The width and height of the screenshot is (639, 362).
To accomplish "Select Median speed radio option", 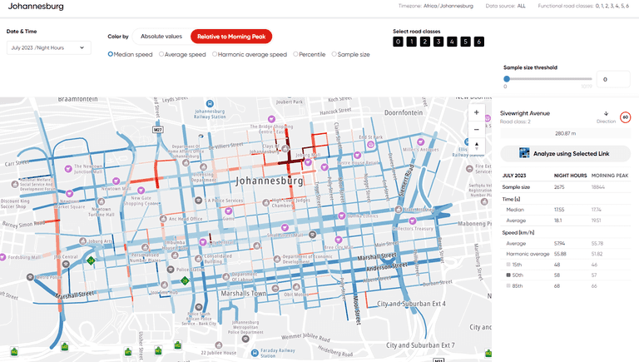I will pos(111,54).
